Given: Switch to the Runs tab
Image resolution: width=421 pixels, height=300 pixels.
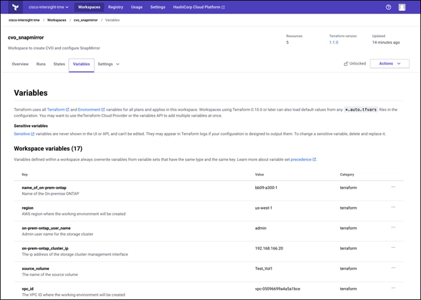Looking at the screenshot, I should point(41,64).
